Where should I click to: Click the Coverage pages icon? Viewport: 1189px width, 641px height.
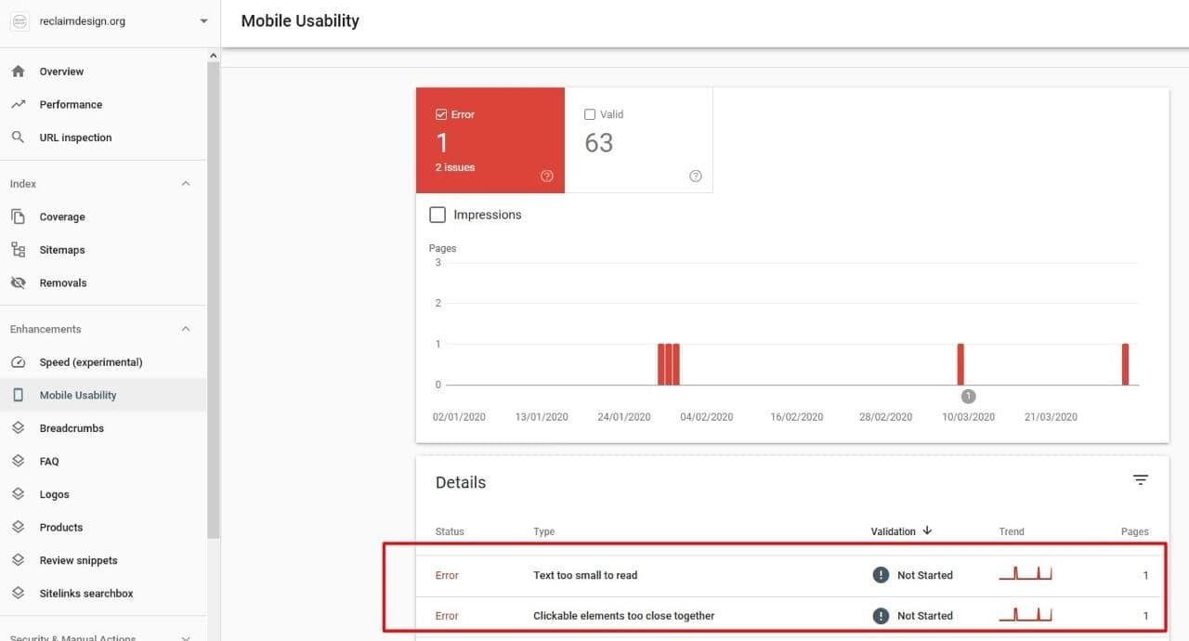tap(18, 216)
